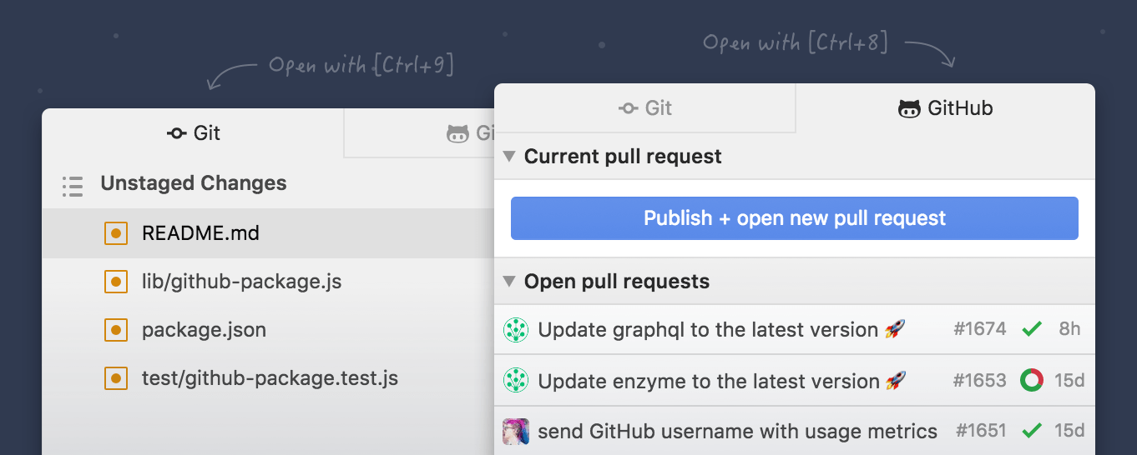Click the Unstaged Changes list icon
Screen dimensions: 1137x455
73,185
